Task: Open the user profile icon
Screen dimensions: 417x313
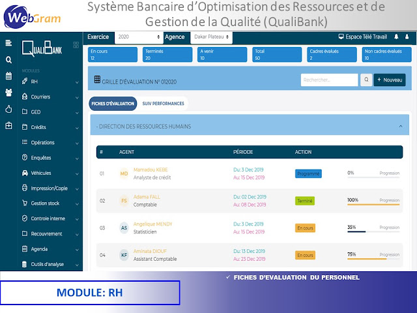Action: click(407, 37)
